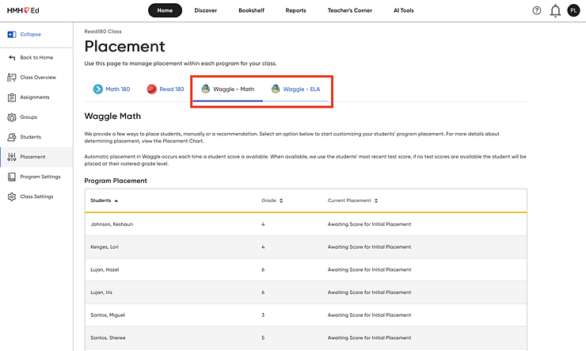
Task: Open the Reports menu
Action: [295, 10]
